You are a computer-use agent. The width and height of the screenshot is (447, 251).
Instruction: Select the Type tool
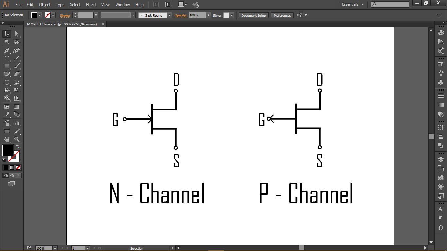7,58
